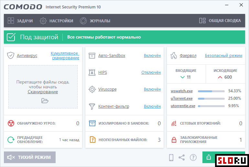
Task: Click outgoing connections count 600
Action: [228, 77]
